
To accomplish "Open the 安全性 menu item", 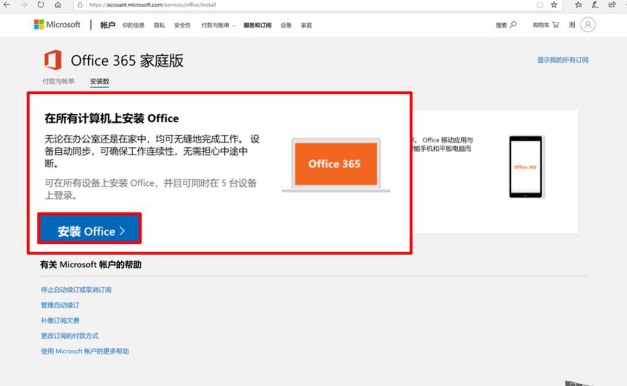I will [182, 25].
